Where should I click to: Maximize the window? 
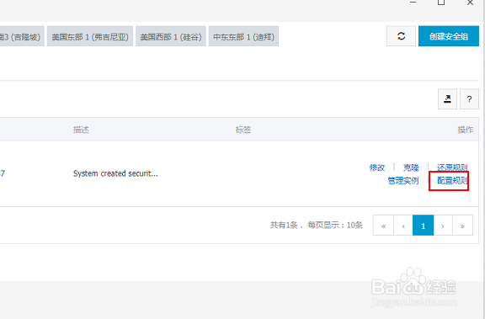coord(441,3)
